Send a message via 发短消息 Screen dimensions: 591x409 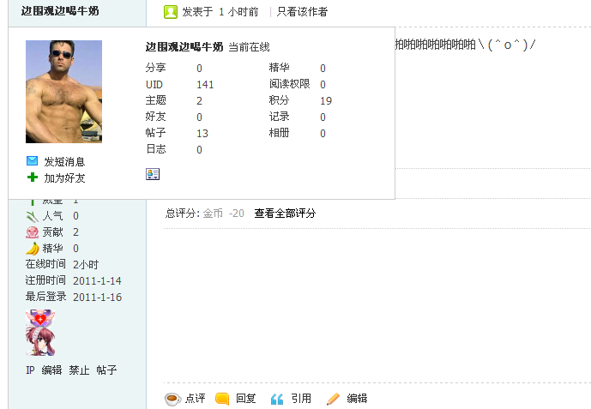pyautogui.click(x=64, y=161)
